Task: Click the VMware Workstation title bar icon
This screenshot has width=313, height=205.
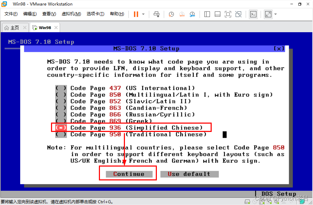Action: [4, 4]
